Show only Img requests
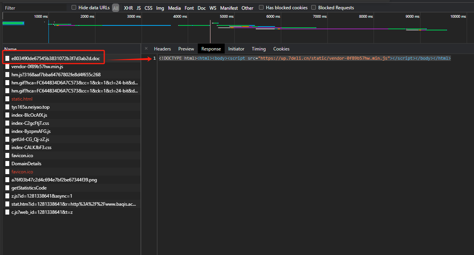The image size is (474, 255). tap(160, 8)
